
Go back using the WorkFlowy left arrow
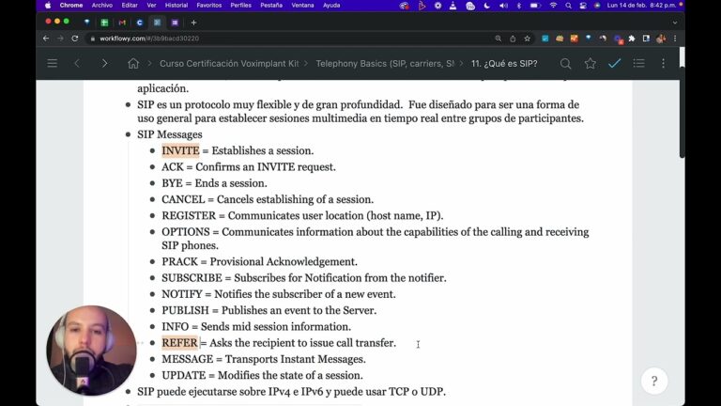(77, 64)
